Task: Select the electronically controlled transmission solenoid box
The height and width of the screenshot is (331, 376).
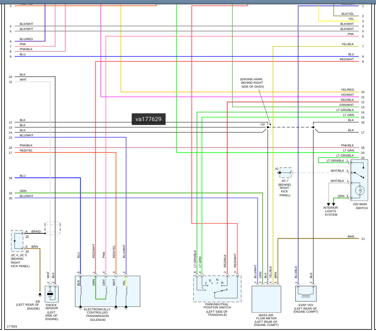Action: [x=108, y=291]
